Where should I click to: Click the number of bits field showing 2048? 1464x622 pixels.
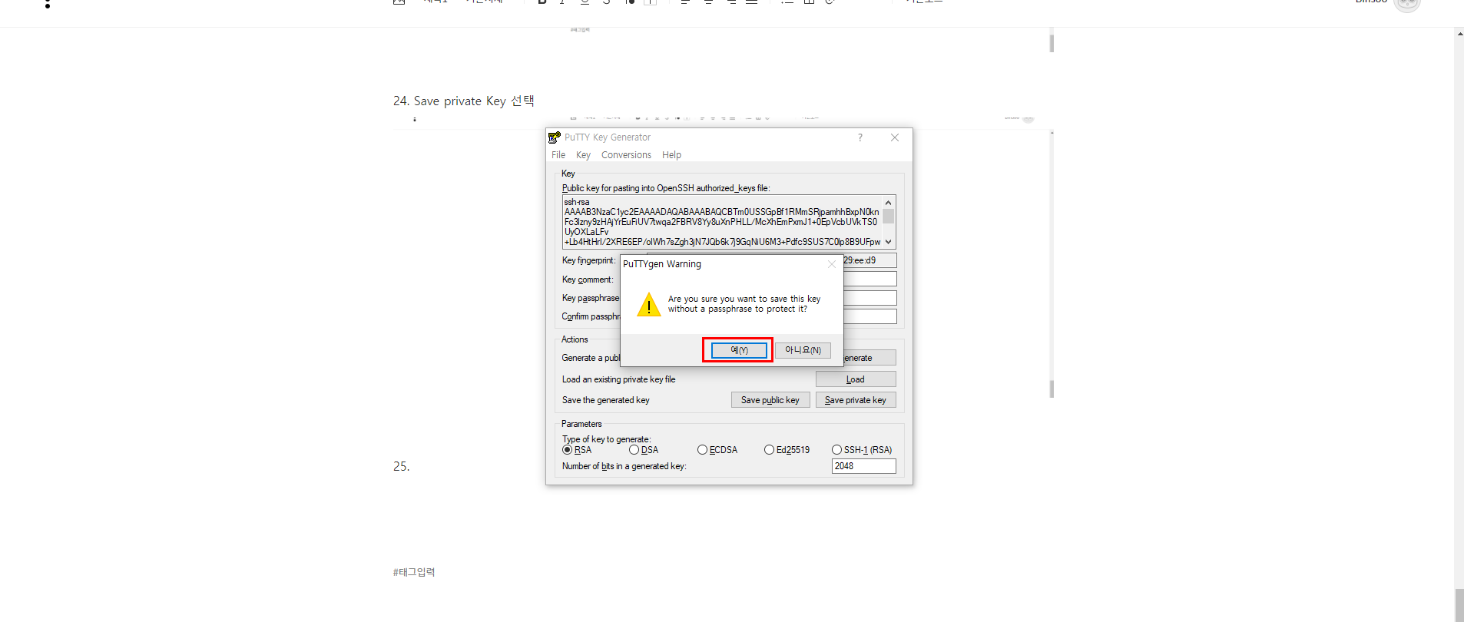[863, 466]
